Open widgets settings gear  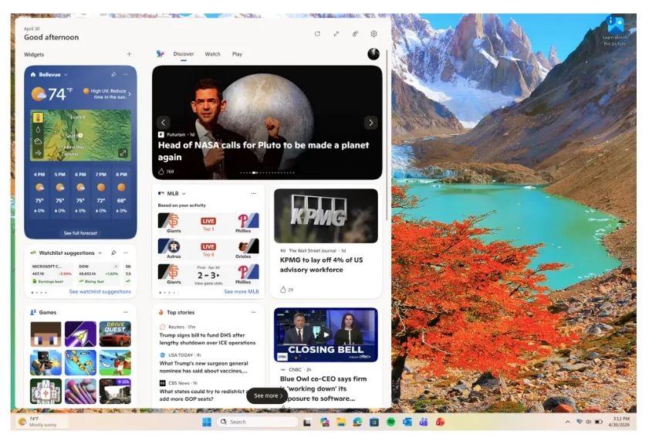click(x=373, y=34)
